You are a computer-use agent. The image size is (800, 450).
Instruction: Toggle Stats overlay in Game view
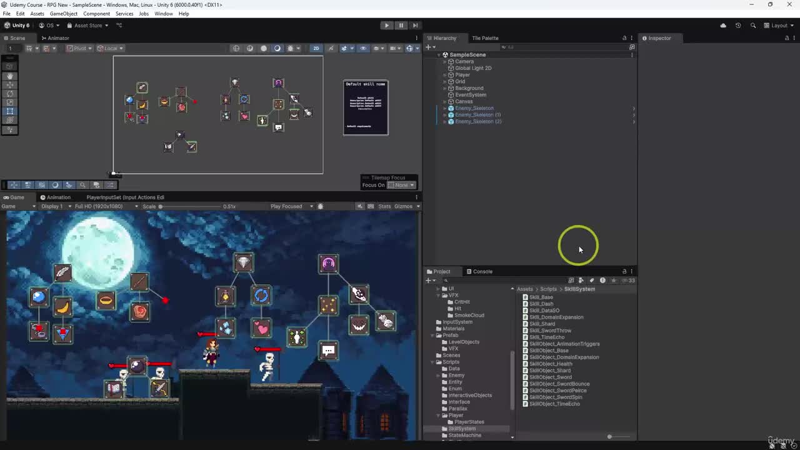click(384, 206)
